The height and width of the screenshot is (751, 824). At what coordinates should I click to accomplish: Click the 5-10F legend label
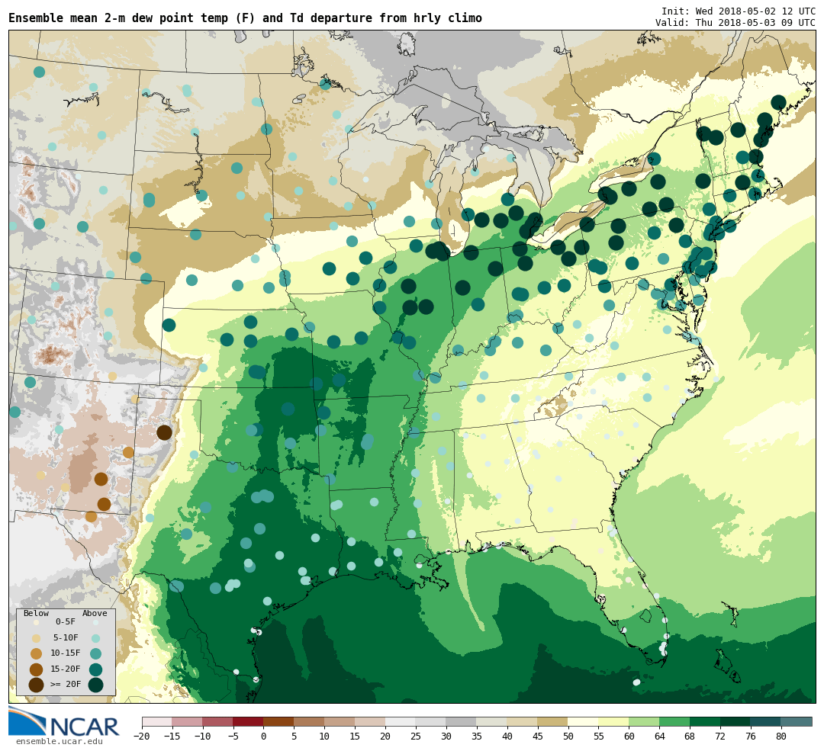(x=66, y=638)
